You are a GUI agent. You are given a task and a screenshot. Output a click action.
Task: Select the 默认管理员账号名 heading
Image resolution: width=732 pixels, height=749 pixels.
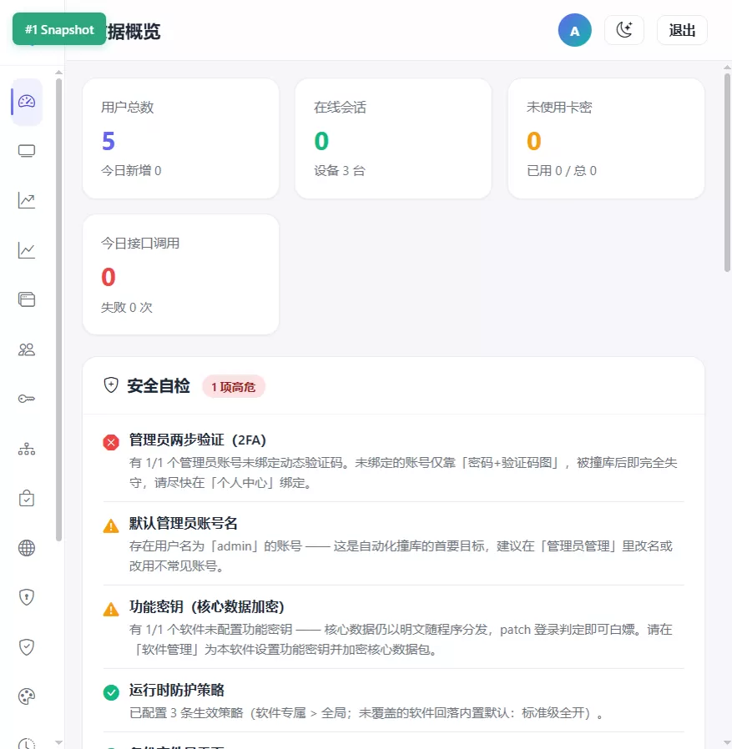(183, 523)
